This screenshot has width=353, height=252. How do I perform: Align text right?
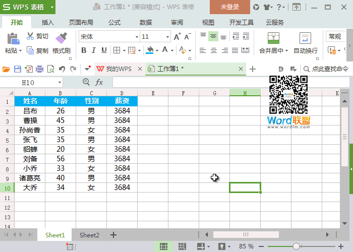tap(224, 50)
